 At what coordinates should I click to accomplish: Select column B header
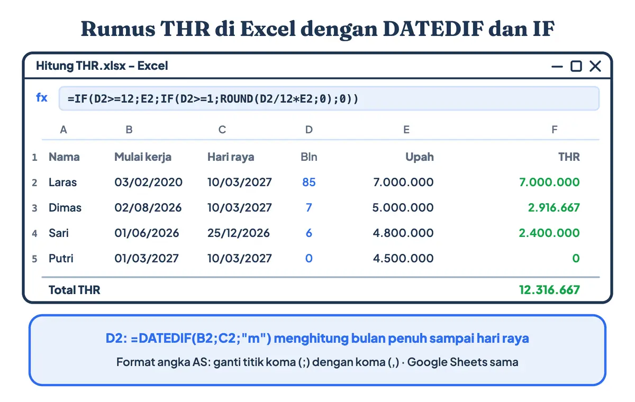[129, 130]
